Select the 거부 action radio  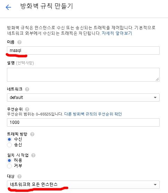coord(9,166)
